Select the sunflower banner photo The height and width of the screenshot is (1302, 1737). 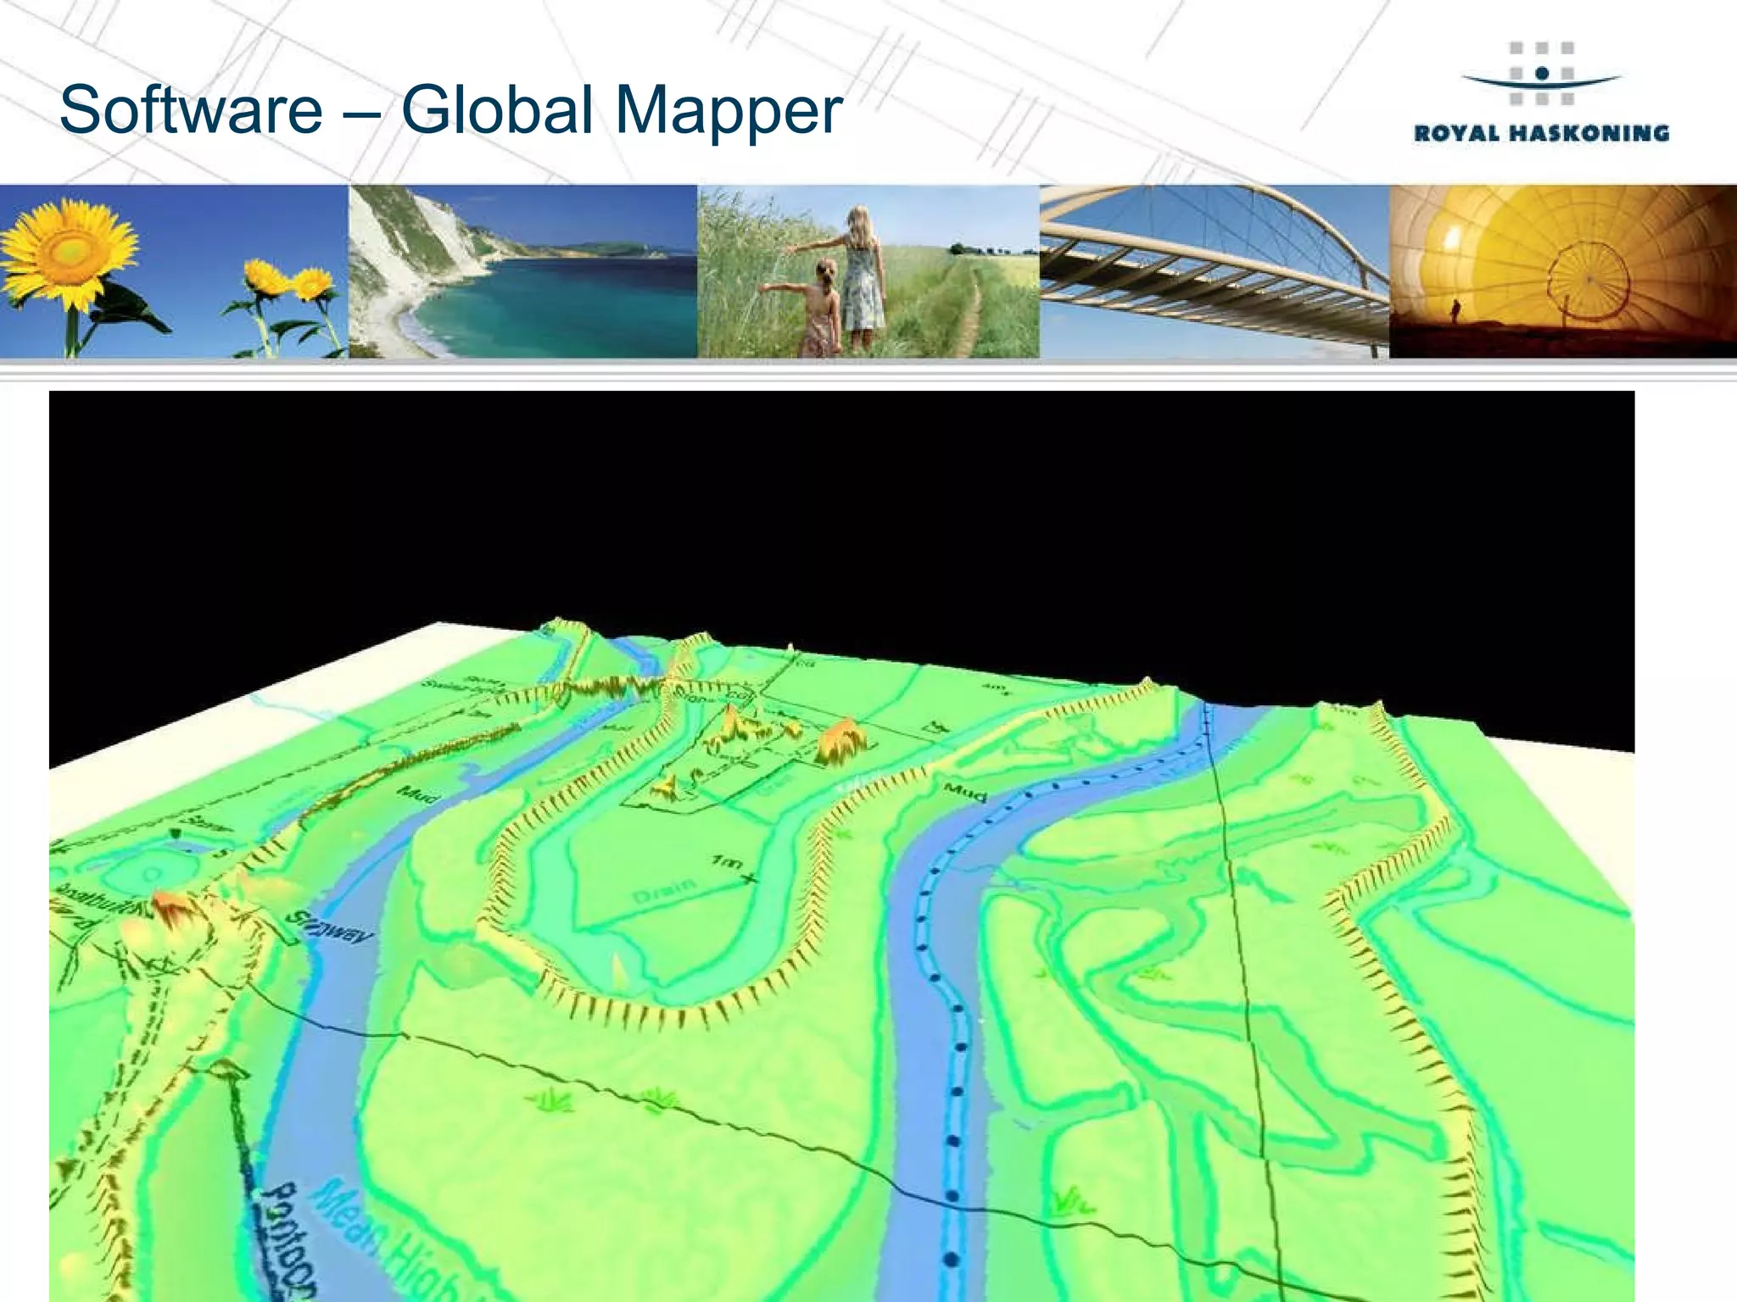pyautogui.click(x=174, y=271)
